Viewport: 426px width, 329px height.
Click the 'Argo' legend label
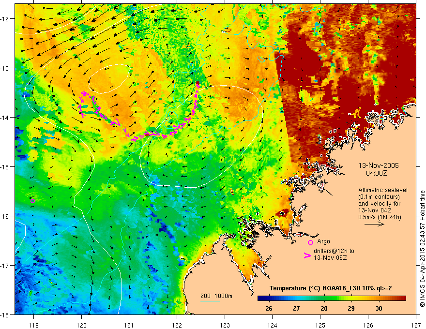pos(323,241)
